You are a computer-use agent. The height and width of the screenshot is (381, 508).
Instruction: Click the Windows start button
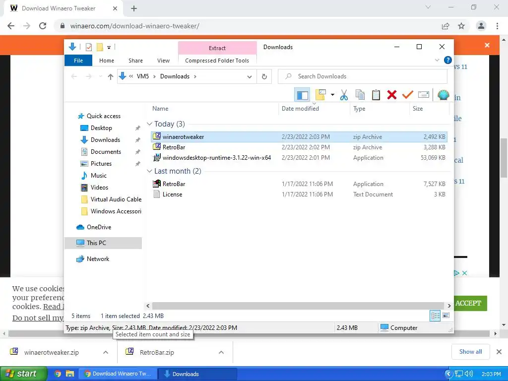[24, 374]
